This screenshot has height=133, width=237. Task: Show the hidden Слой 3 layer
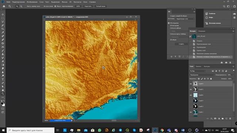(191, 106)
